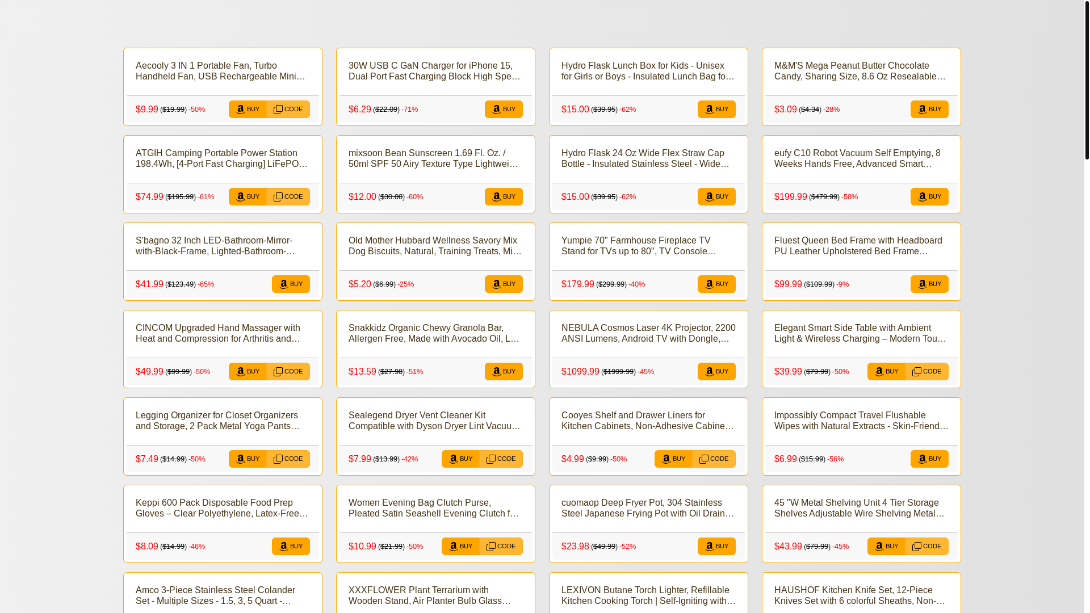Buy NEBULA Cosmos Laser 4K Projector
The width and height of the screenshot is (1090, 613).
(x=716, y=372)
